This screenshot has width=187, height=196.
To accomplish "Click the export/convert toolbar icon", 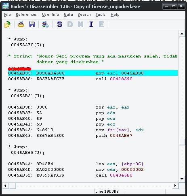I will click(46, 24).
